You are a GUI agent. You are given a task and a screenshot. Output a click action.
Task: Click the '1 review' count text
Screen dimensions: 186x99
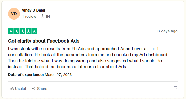[29, 16]
